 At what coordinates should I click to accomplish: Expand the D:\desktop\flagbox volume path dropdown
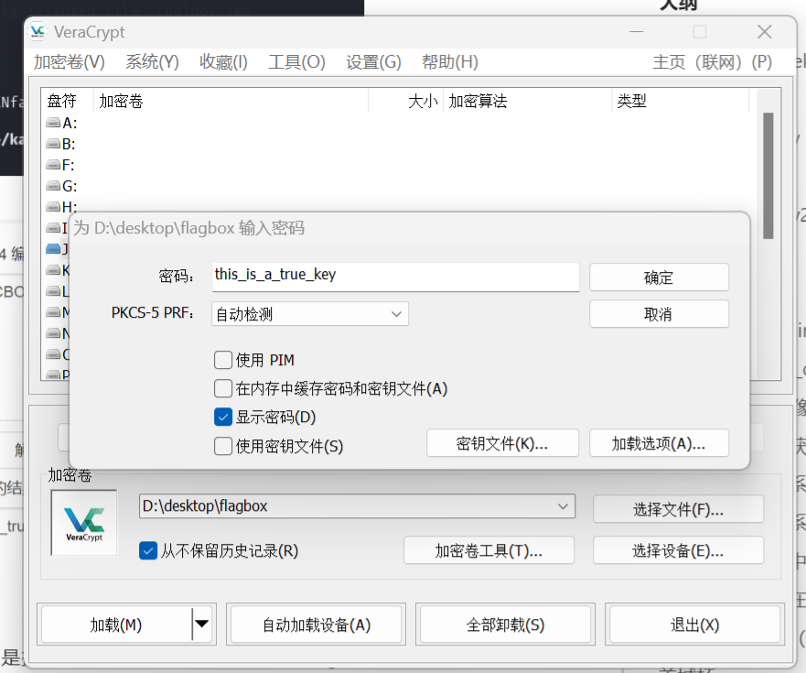click(x=563, y=506)
